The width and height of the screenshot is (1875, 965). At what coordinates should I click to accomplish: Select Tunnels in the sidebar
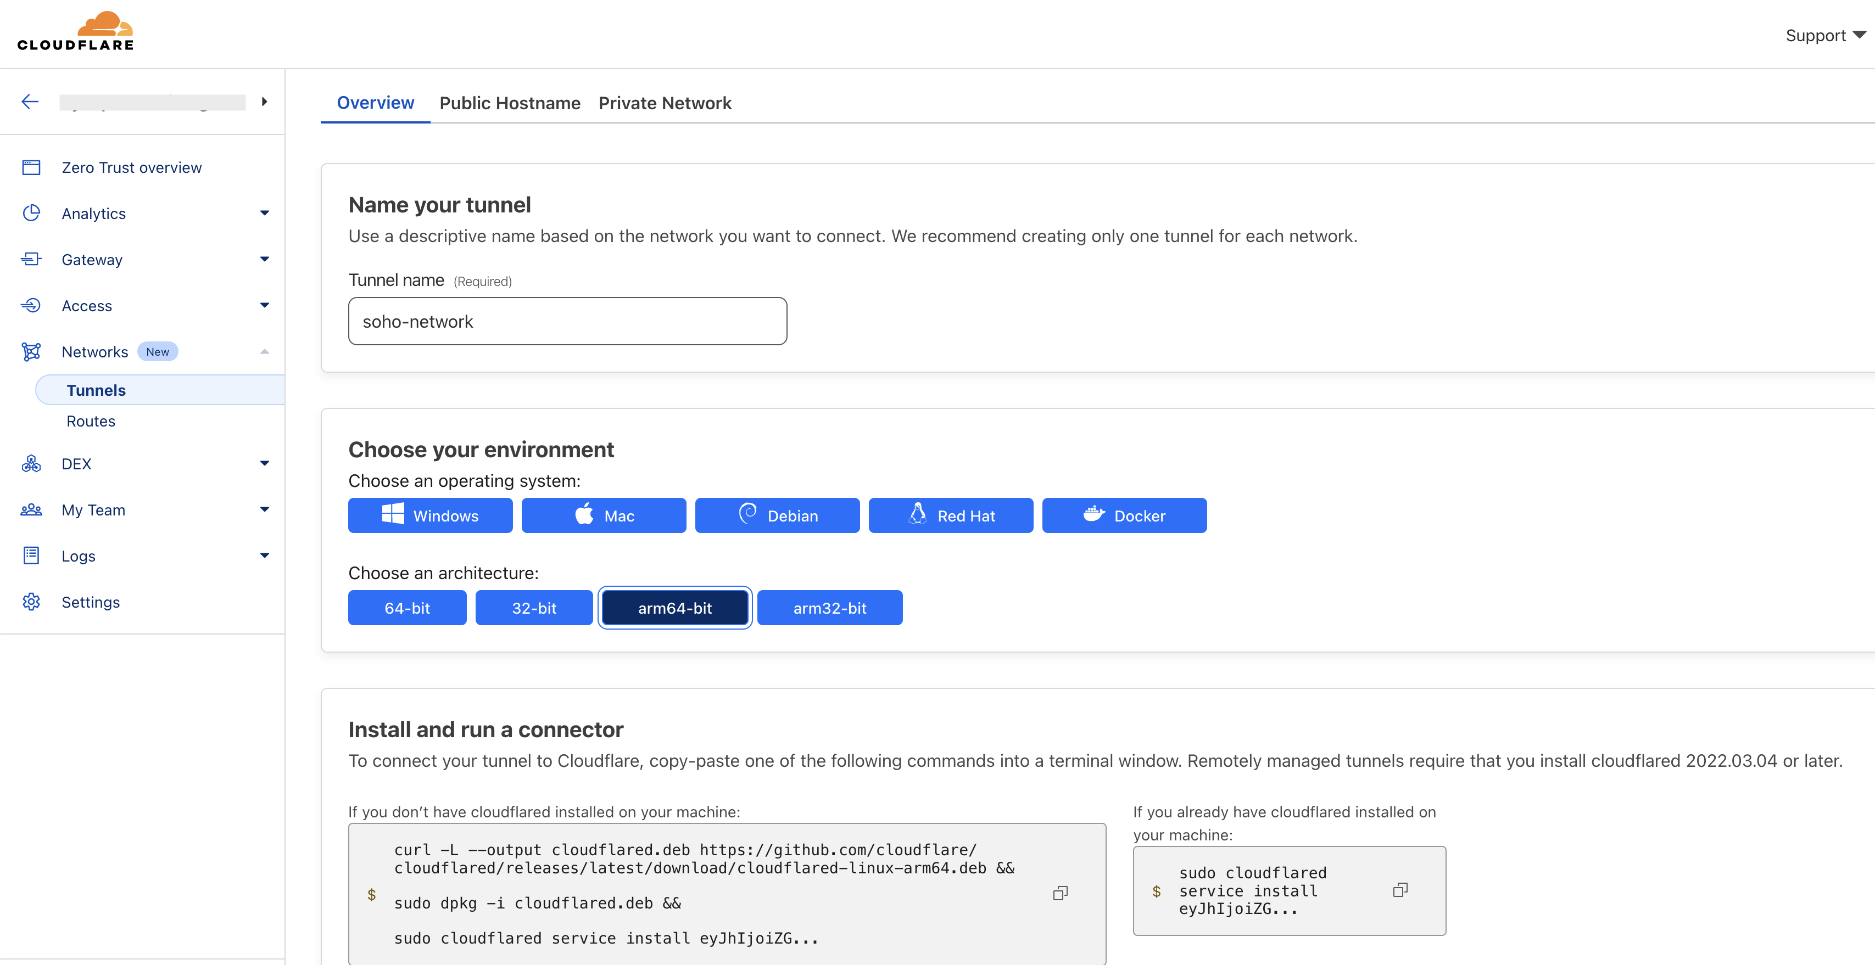160,390
